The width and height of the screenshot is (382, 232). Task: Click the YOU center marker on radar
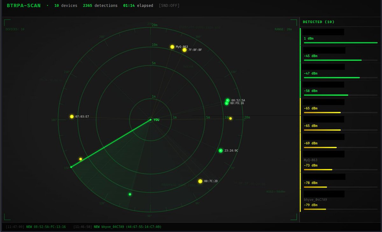click(x=150, y=120)
